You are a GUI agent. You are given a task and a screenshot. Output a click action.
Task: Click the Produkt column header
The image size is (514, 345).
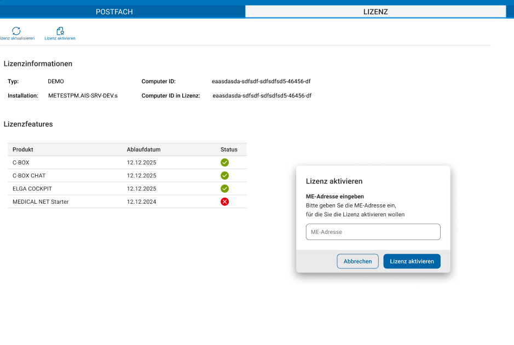pyautogui.click(x=23, y=150)
